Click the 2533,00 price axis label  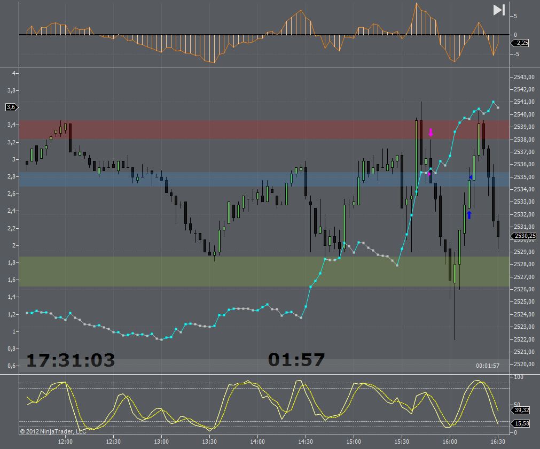[524, 202]
